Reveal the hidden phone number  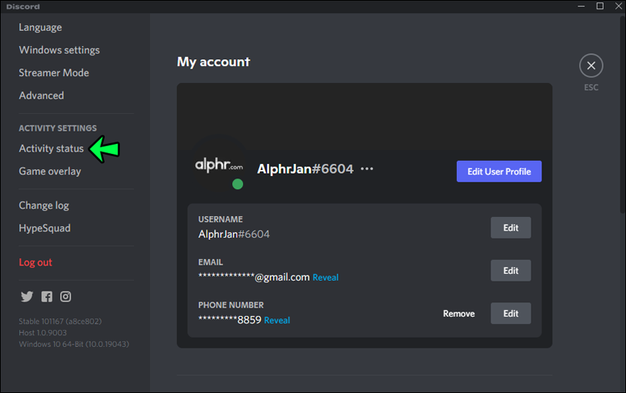point(277,320)
